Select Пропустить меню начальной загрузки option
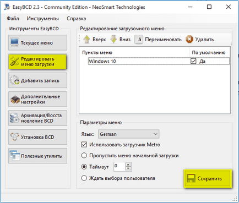 pyautogui.click(x=84, y=156)
